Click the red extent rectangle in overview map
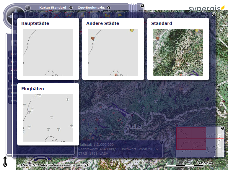This screenshot has width=228, height=170. [191, 138]
